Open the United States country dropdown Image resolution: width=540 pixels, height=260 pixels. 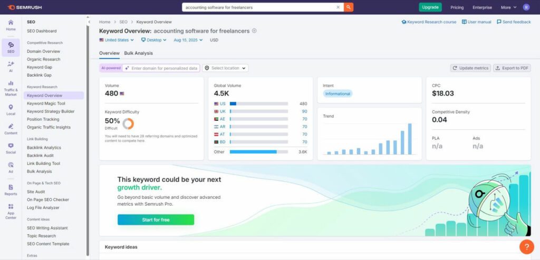tap(117, 40)
